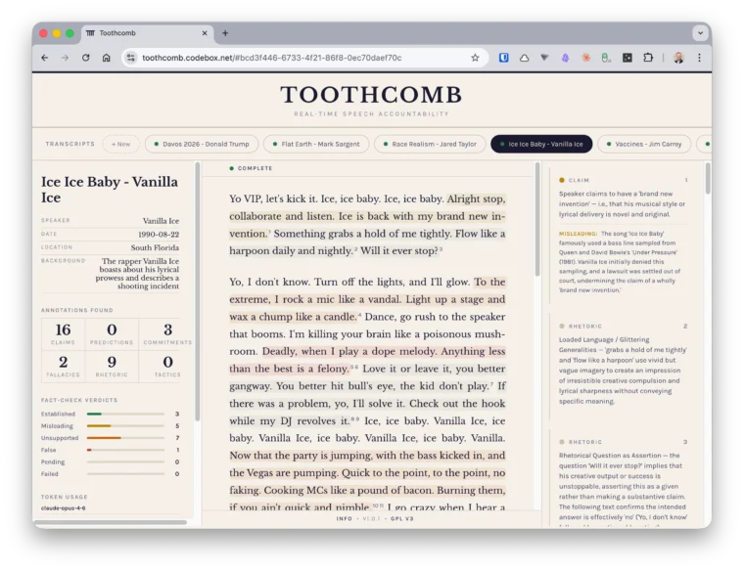
Task: Click the Failed verdict row
Action: (x=110, y=474)
